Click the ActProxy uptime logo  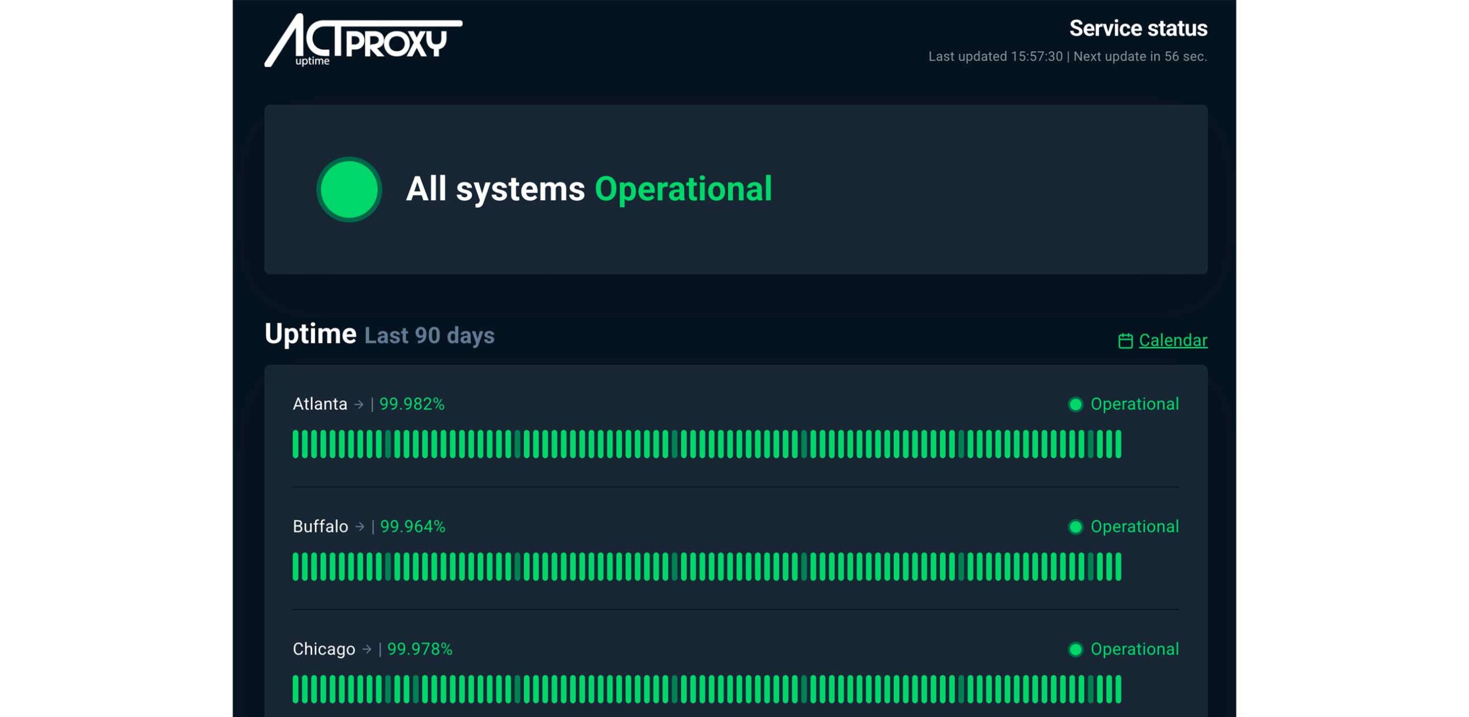(363, 40)
